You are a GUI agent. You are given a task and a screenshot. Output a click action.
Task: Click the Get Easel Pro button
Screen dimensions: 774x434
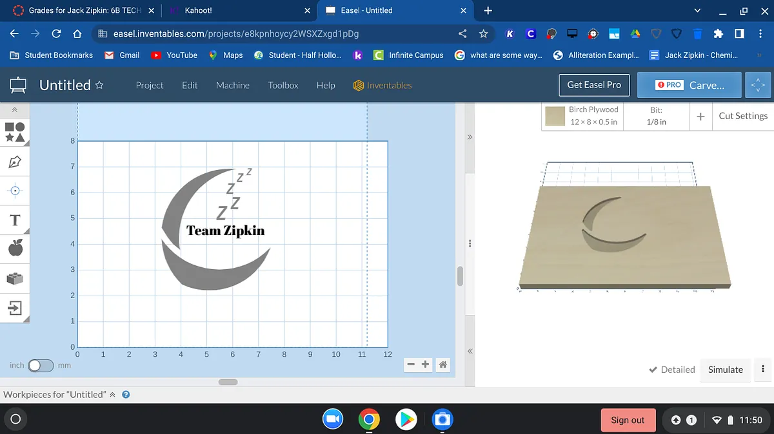point(593,84)
